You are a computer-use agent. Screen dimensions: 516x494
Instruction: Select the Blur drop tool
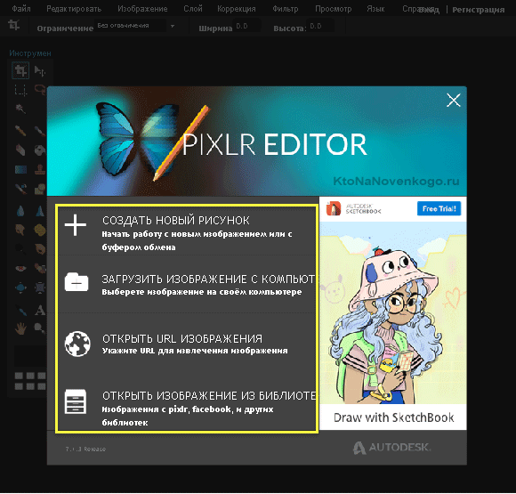point(20,211)
